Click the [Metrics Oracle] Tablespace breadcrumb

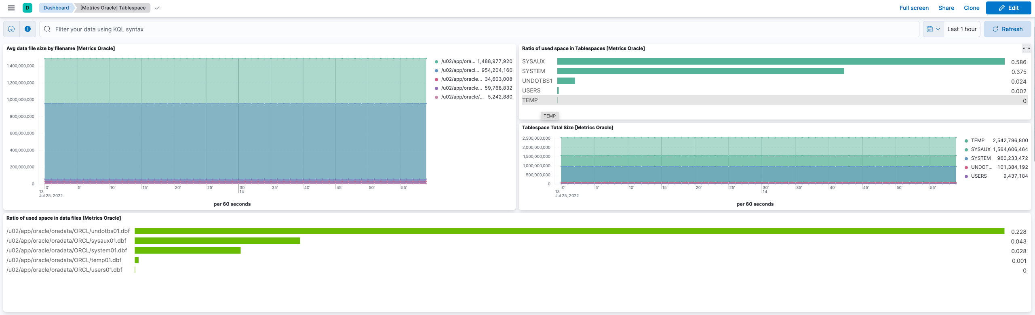(x=113, y=8)
